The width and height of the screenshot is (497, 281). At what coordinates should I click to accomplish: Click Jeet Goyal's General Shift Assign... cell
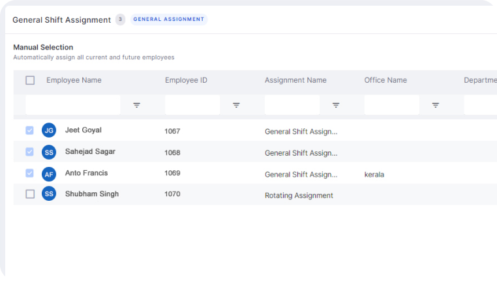(301, 132)
